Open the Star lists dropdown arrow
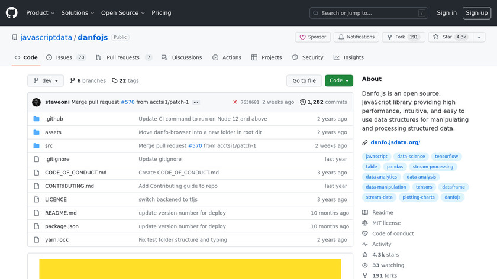The height and width of the screenshot is (279, 497). click(x=479, y=37)
